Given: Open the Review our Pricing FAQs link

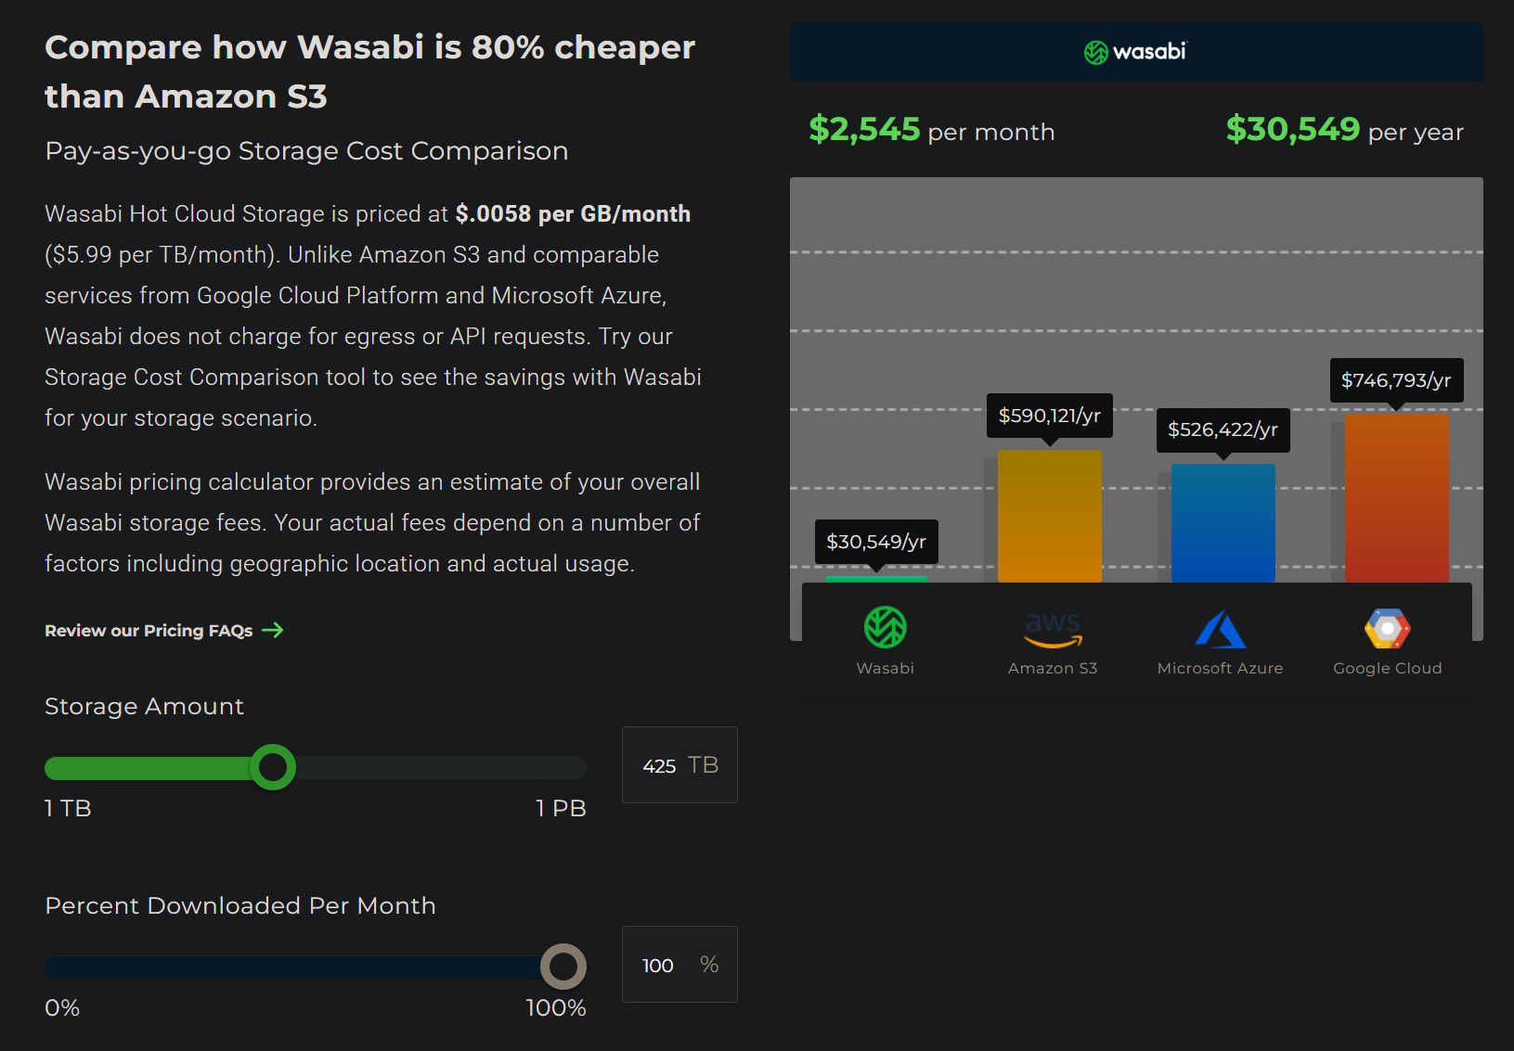Looking at the screenshot, I should click(x=149, y=631).
